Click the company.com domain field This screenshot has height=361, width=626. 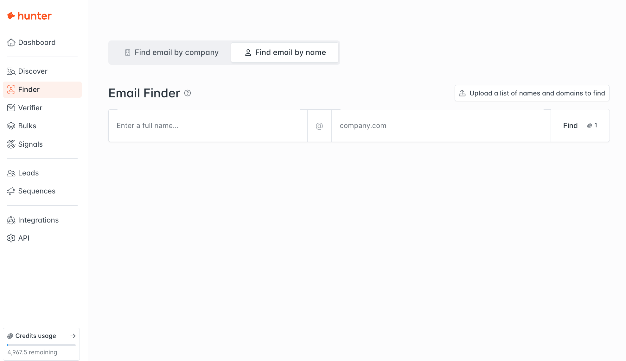[x=441, y=125]
